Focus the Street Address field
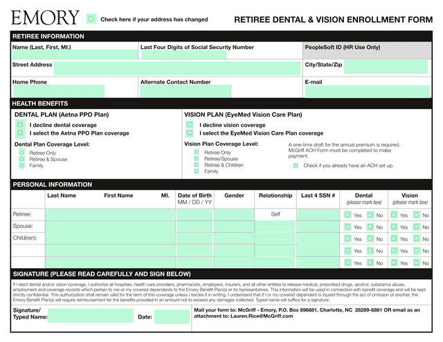The height and width of the screenshot is (342, 443). click(x=177, y=68)
